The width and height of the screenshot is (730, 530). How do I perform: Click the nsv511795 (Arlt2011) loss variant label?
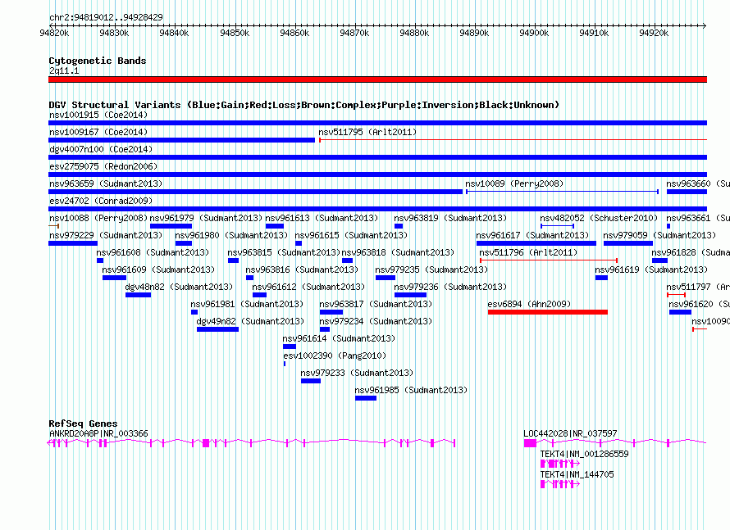[x=367, y=132]
